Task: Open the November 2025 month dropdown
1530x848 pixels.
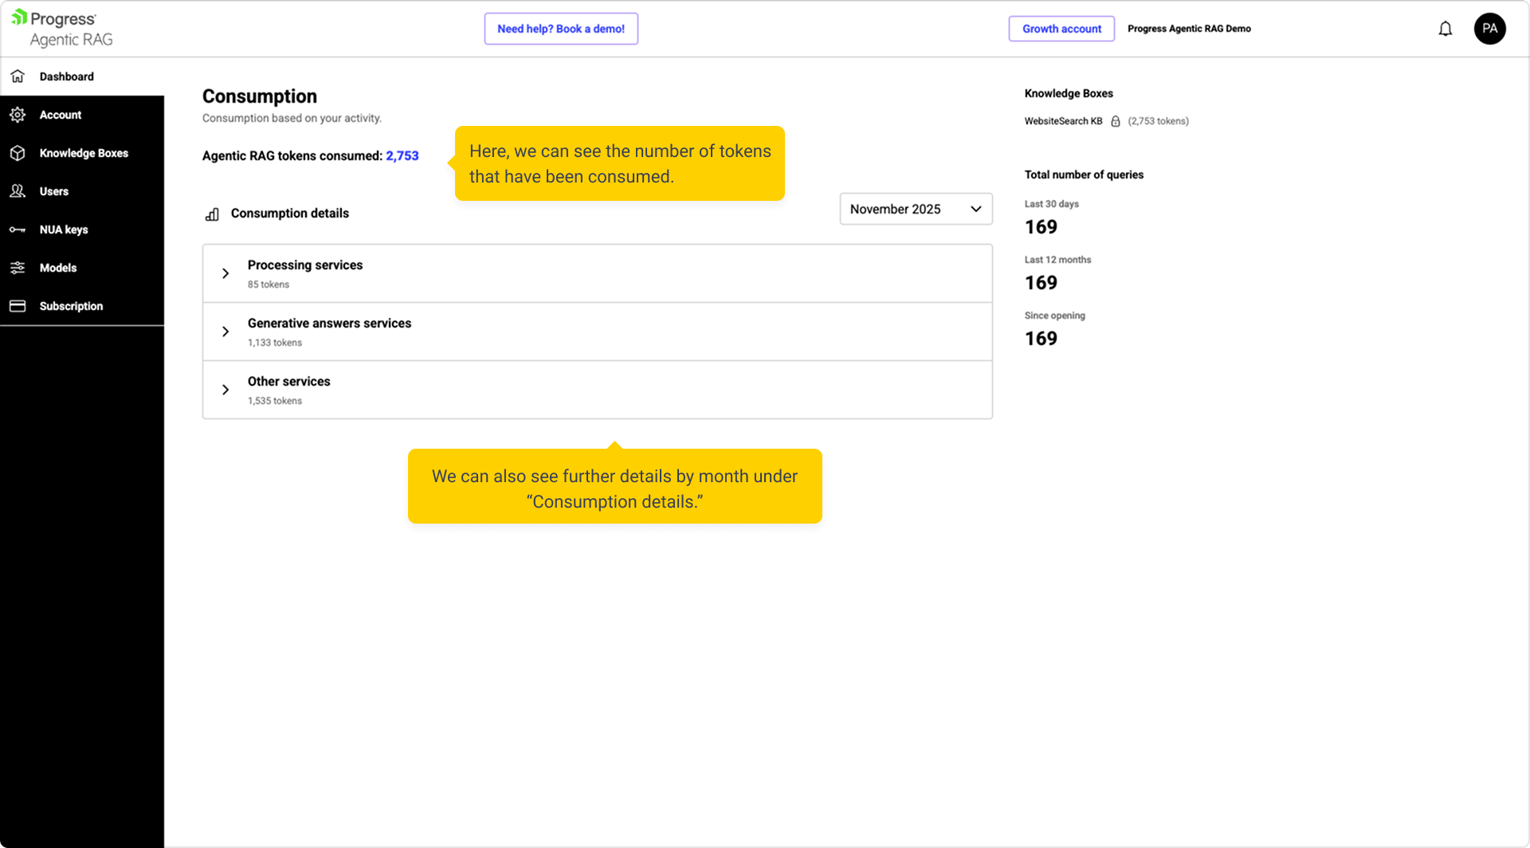Action: coord(915,209)
